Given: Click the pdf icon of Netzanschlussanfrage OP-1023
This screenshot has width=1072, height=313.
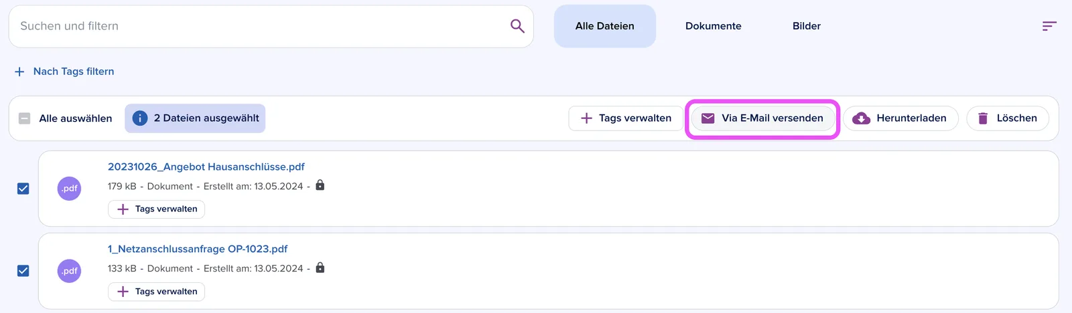Looking at the screenshot, I should (70, 271).
